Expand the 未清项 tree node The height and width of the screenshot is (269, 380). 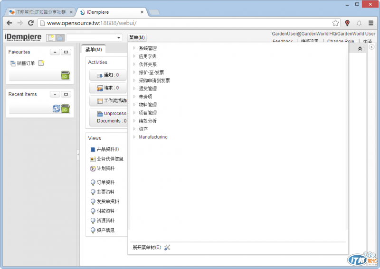click(x=134, y=97)
